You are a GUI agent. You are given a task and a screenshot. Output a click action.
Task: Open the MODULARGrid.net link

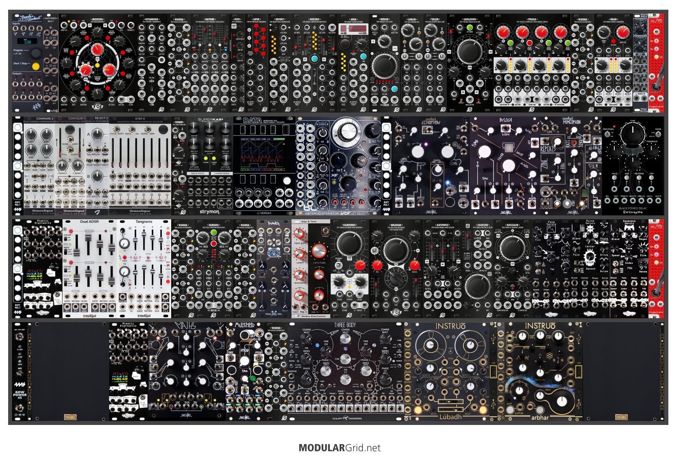(340, 447)
